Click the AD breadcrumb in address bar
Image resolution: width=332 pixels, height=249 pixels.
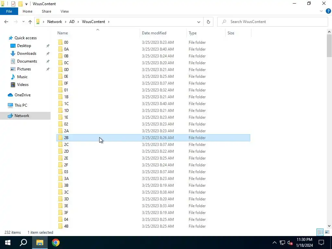point(72,22)
